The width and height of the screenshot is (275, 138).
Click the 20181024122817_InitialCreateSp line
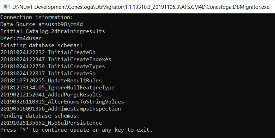tap(48, 74)
